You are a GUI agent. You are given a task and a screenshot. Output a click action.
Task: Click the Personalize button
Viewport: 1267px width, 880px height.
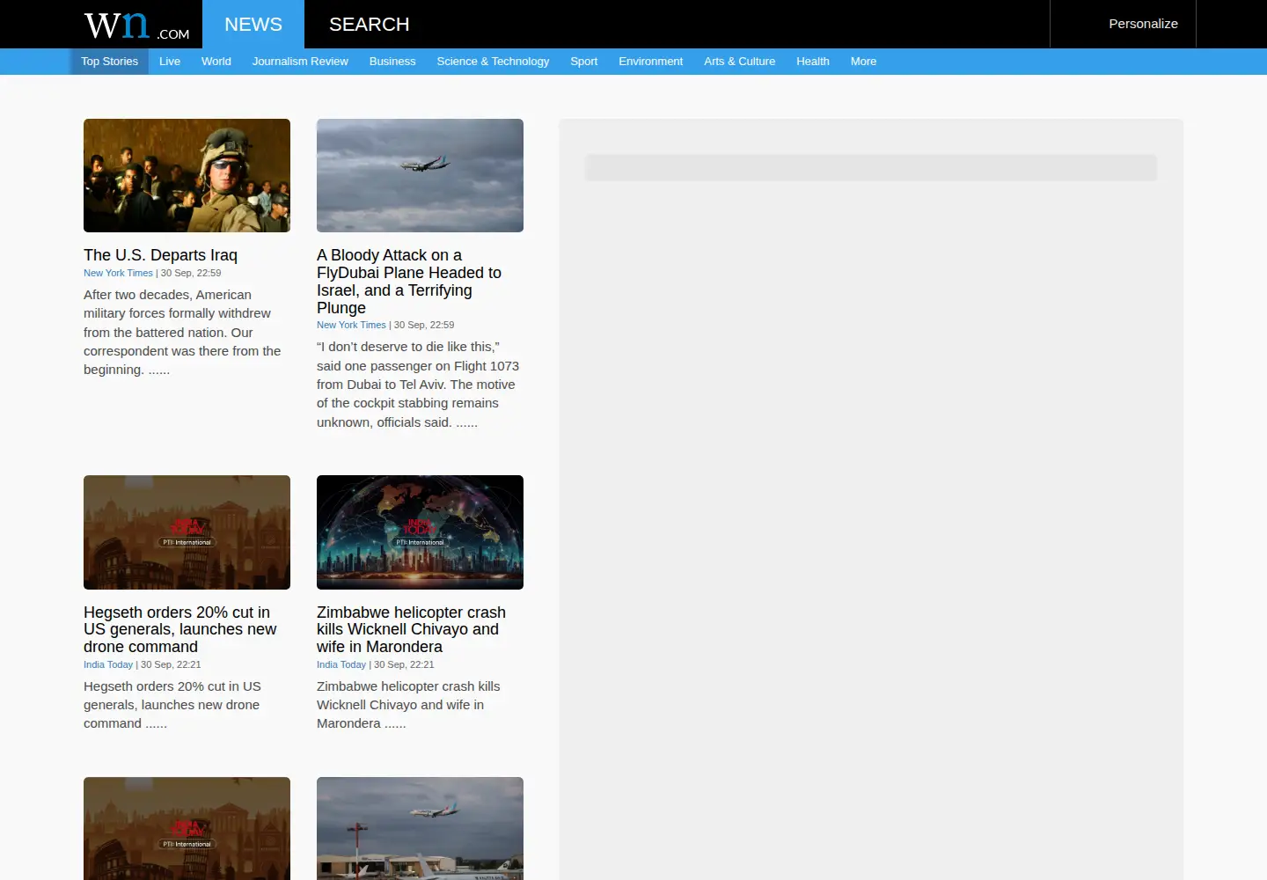point(1143,24)
